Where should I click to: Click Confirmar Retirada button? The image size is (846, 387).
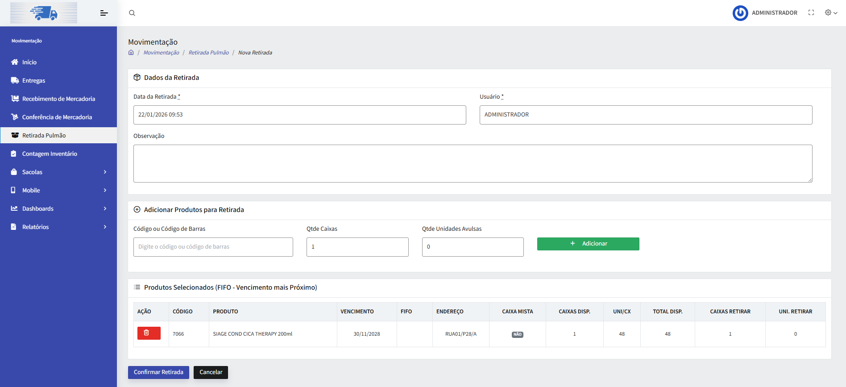[158, 372]
